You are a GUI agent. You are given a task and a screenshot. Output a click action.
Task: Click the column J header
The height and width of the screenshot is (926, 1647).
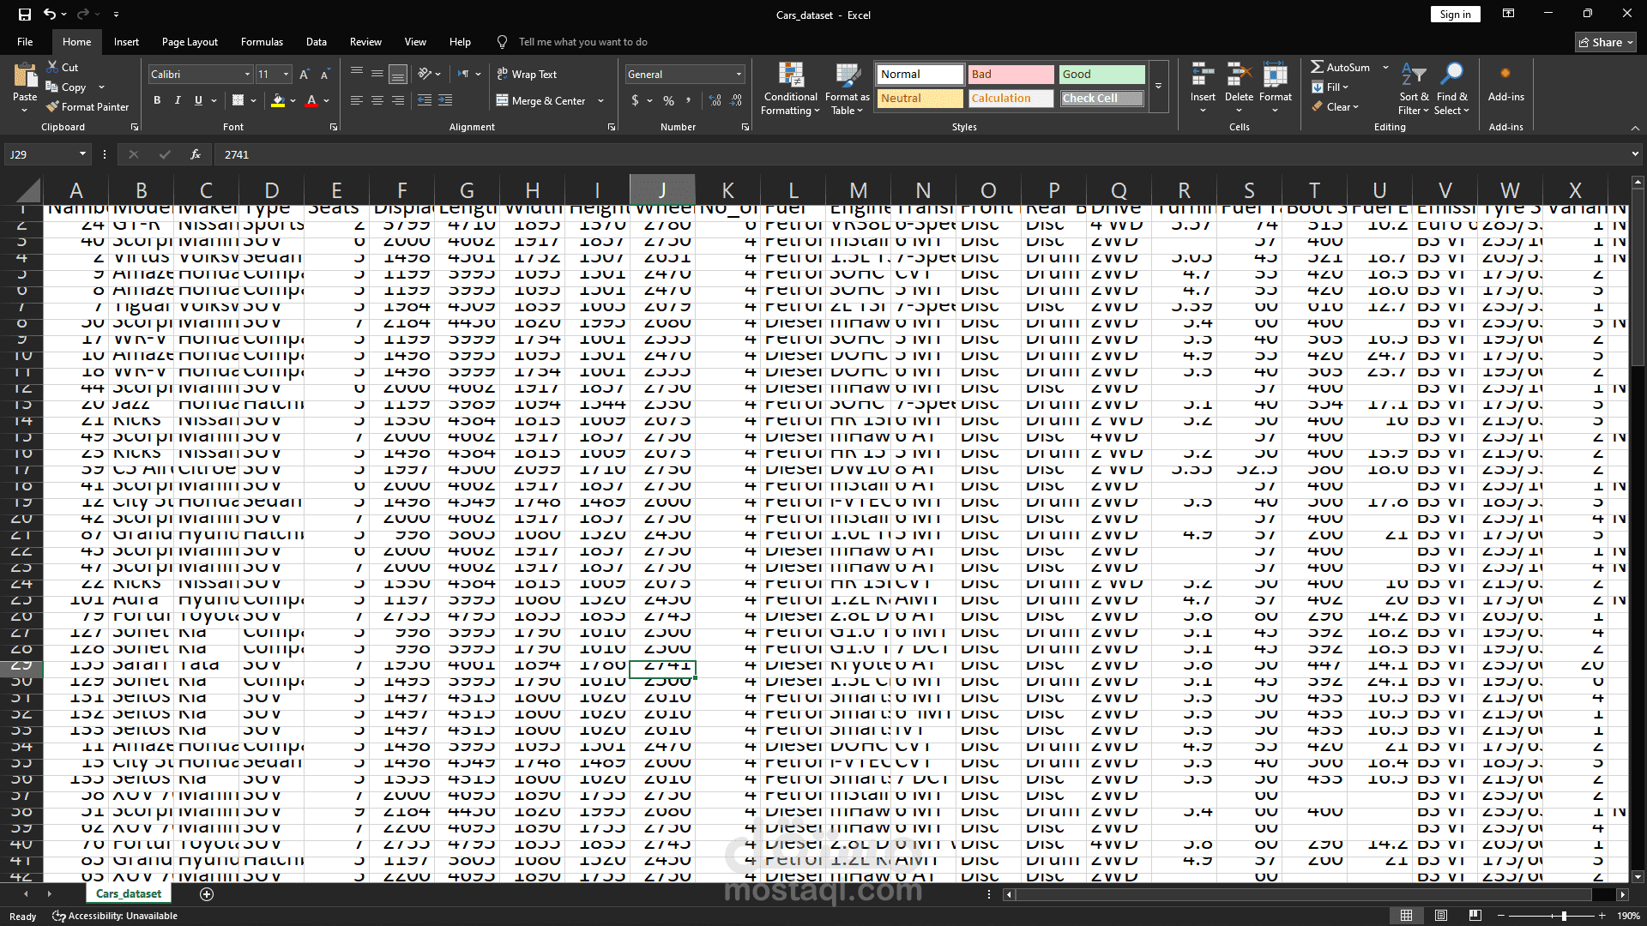click(661, 190)
